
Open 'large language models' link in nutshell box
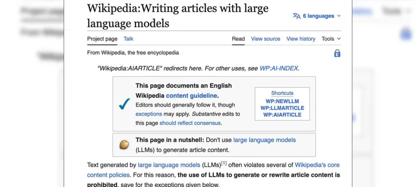click(264, 140)
